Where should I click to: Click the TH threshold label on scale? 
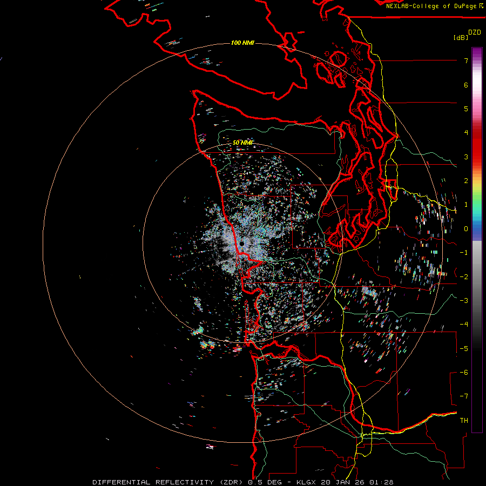tap(464, 421)
